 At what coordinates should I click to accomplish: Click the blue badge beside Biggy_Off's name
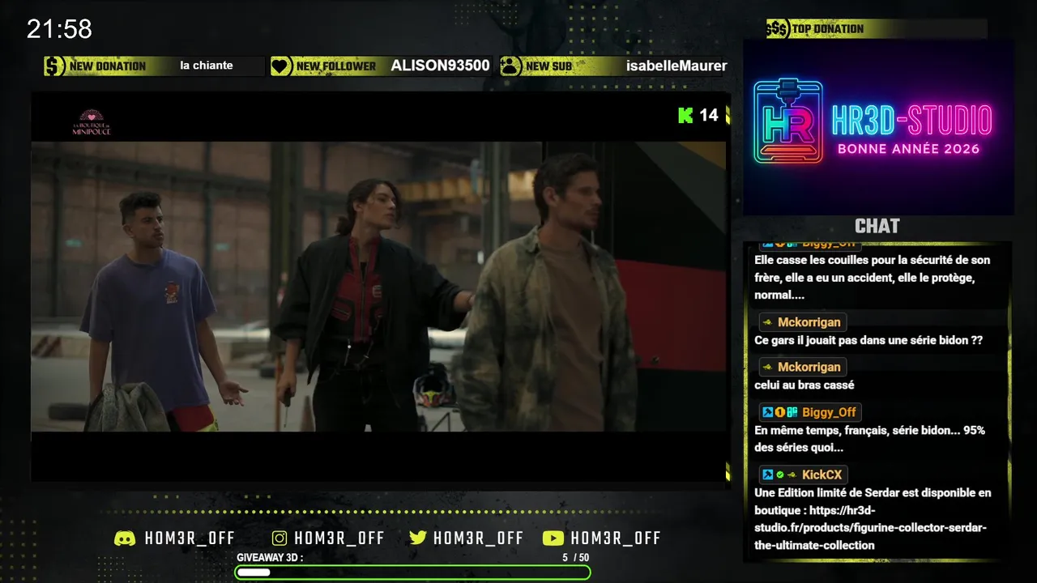pos(767,412)
